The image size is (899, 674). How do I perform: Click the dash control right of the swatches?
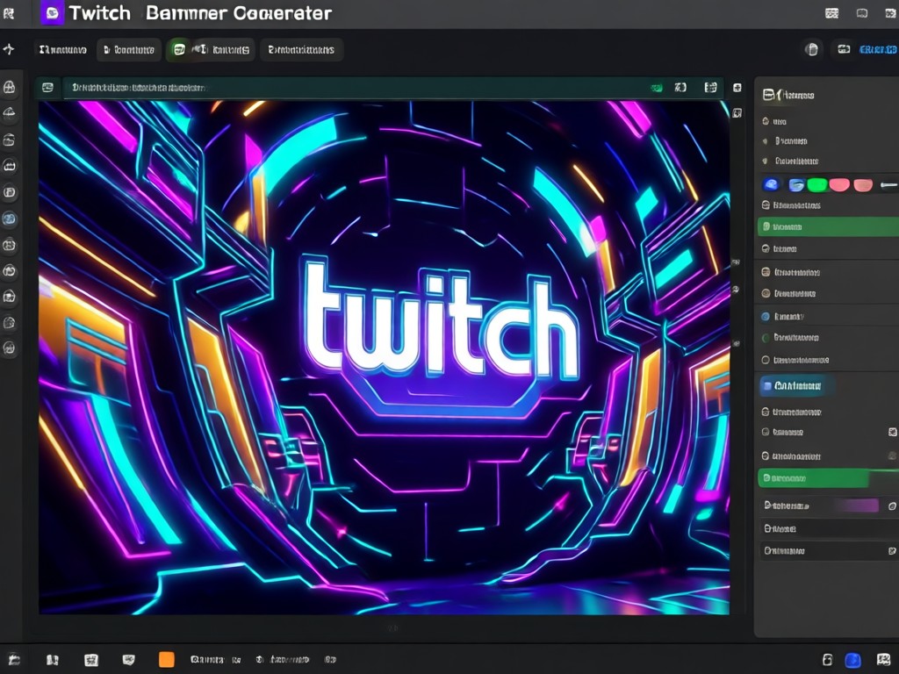888,184
